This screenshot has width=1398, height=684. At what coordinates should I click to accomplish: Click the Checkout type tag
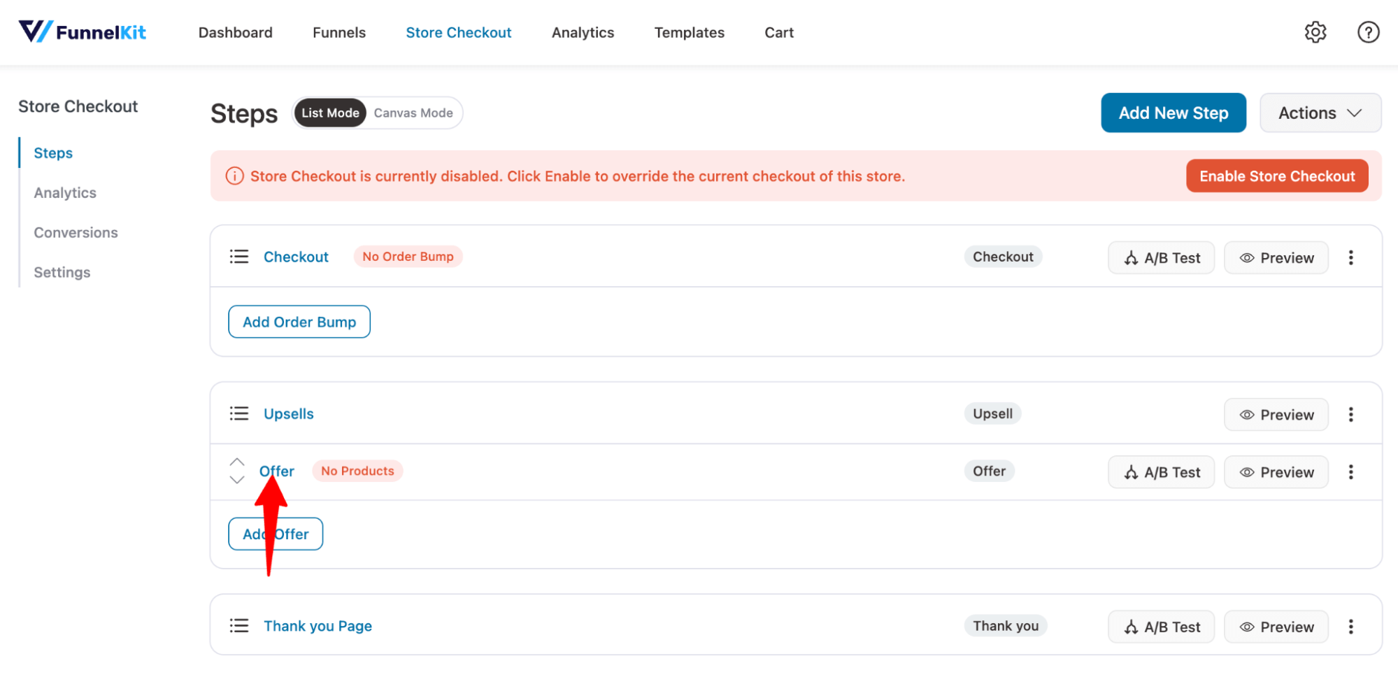(x=1003, y=256)
